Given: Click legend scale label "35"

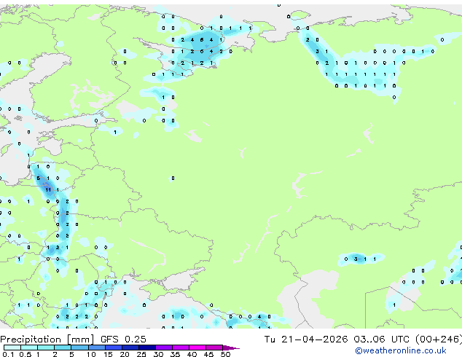Looking at the screenshot, I should click(x=175, y=354).
